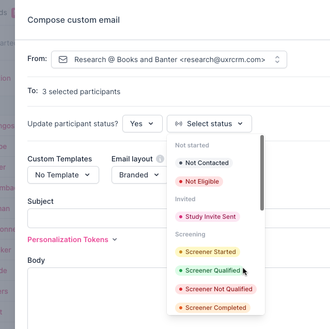Open the Custom Templates No Template dropdown

pos(62,175)
